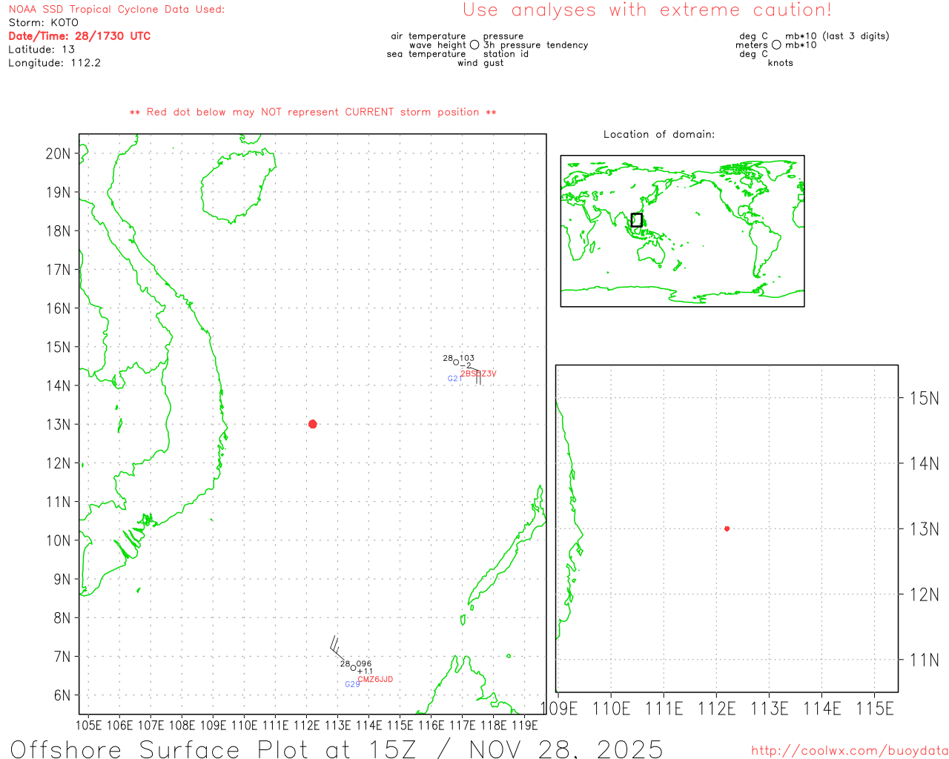The width and height of the screenshot is (949, 759).
Task: Click the legend circle beside meters label
Action: 776,45
